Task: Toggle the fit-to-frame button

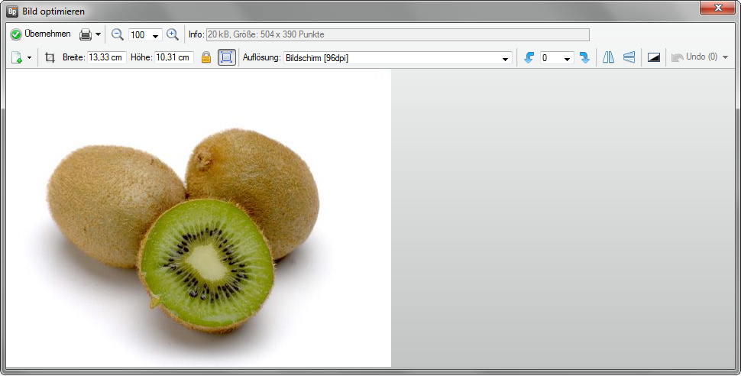Action: tap(227, 57)
